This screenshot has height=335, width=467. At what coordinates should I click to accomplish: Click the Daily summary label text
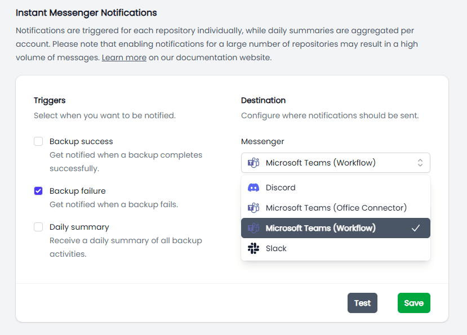[x=79, y=227]
